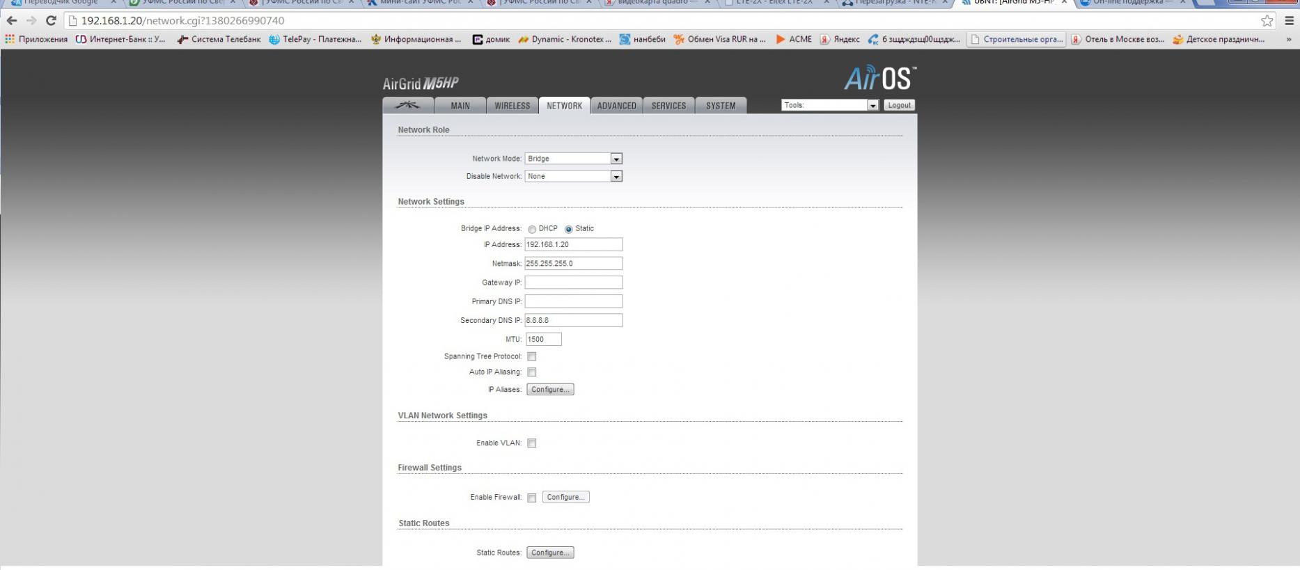Viewport: 1300px width, 570px height.
Task: Configure IP Aliases
Action: 550,390
